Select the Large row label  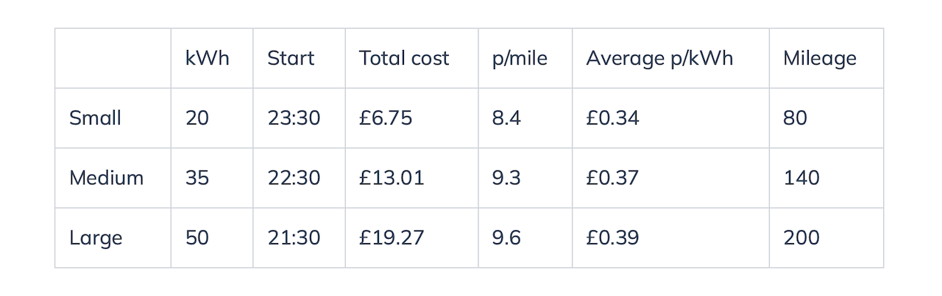click(96, 238)
